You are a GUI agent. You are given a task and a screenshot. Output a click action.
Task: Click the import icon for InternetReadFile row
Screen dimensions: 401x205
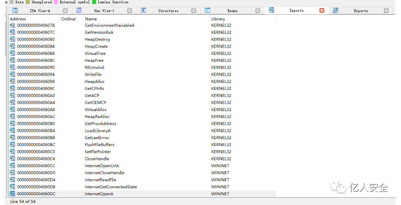(x=12, y=179)
